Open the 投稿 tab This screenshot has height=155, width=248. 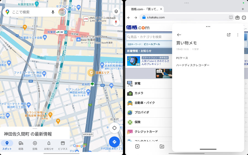(x=35, y=145)
